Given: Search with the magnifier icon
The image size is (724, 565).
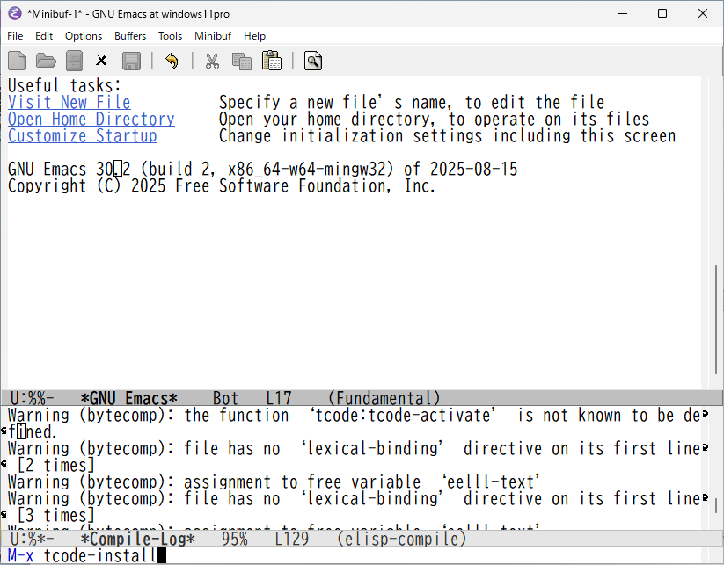Looking at the screenshot, I should pyautogui.click(x=313, y=61).
